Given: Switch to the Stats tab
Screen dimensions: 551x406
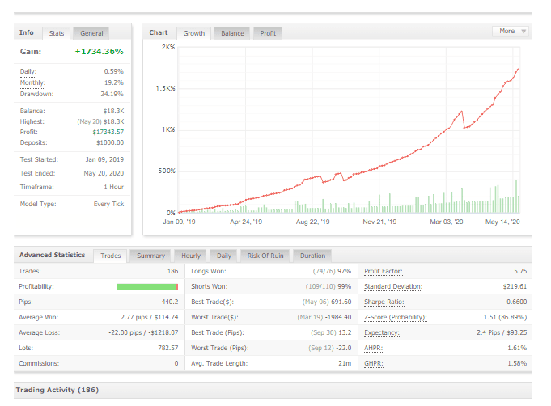Looking at the screenshot, I should [56, 33].
